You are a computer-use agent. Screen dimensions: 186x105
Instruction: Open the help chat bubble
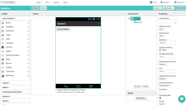pyautogui.click(x=182, y=99)
